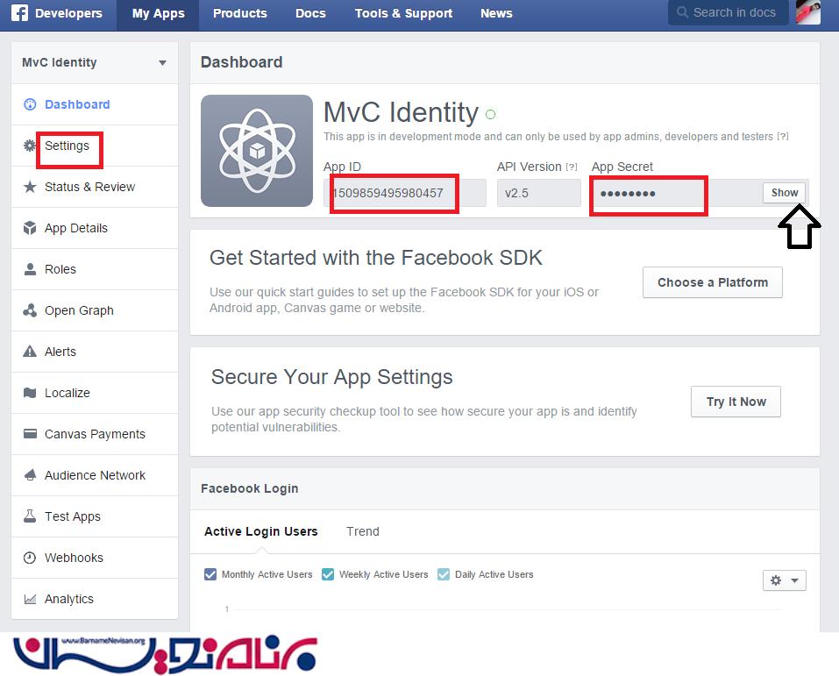Click the Facebook Login section heading
Screen dimensions: 839x676
(249, 488)
